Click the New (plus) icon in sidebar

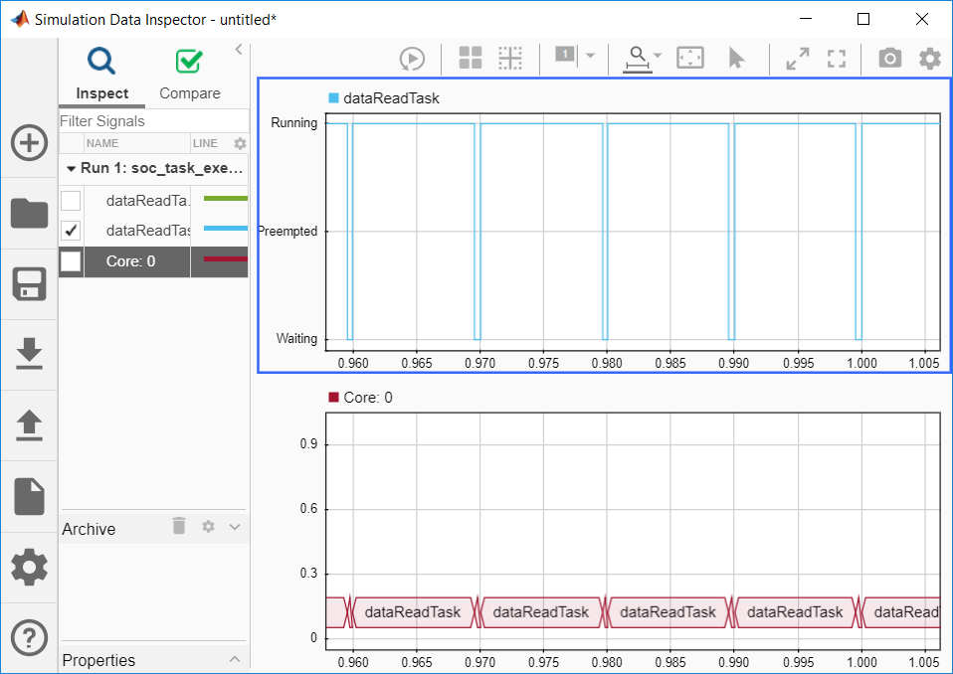click(29, 143)
